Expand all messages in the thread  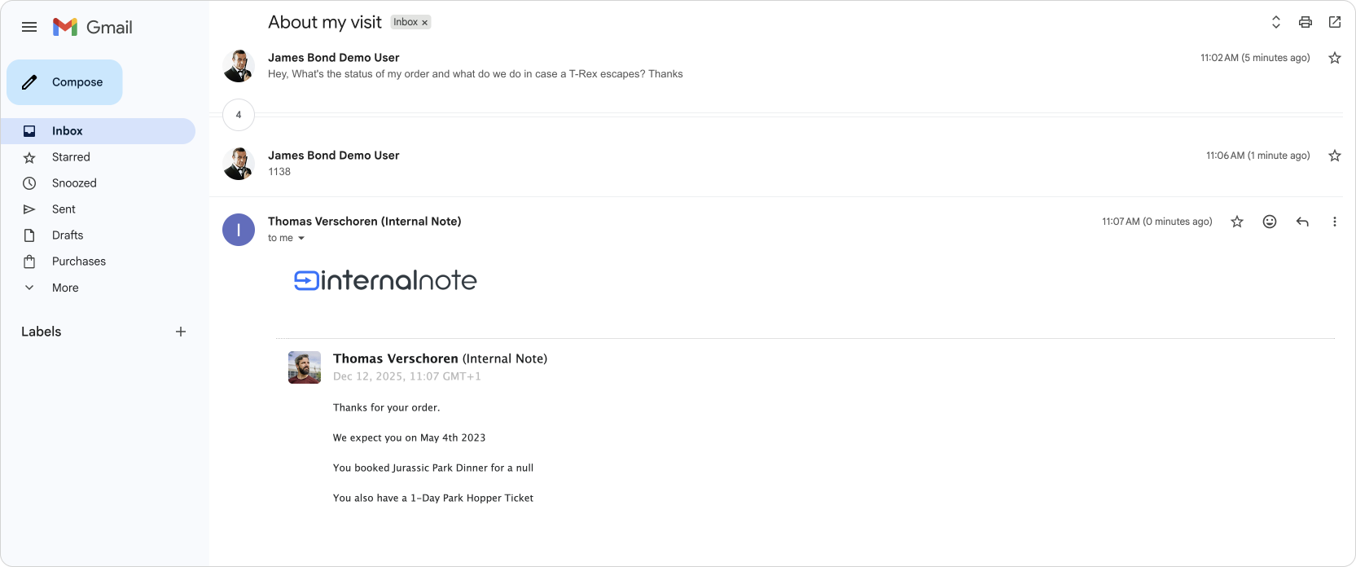(x=1276, y=22)
